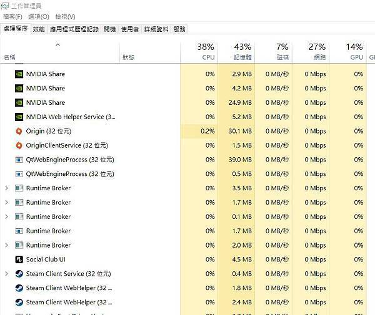Open the 檢視(V) menu

point(65,17)
